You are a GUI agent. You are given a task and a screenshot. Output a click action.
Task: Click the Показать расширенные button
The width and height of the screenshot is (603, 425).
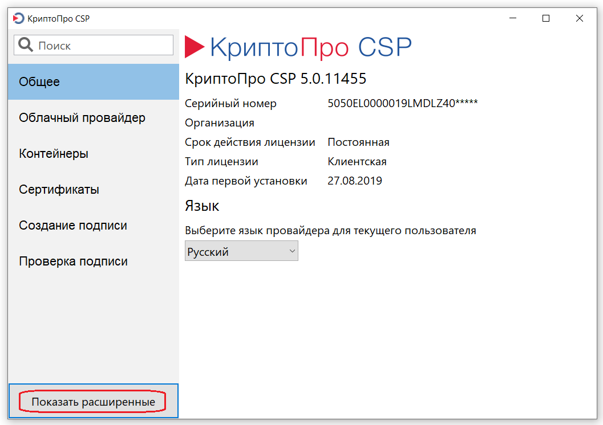94,401
